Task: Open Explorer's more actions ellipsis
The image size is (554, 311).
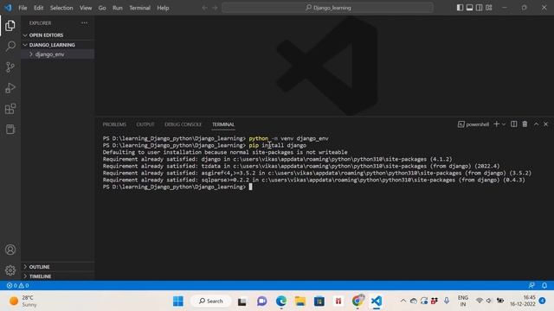Action: point(84,23)
